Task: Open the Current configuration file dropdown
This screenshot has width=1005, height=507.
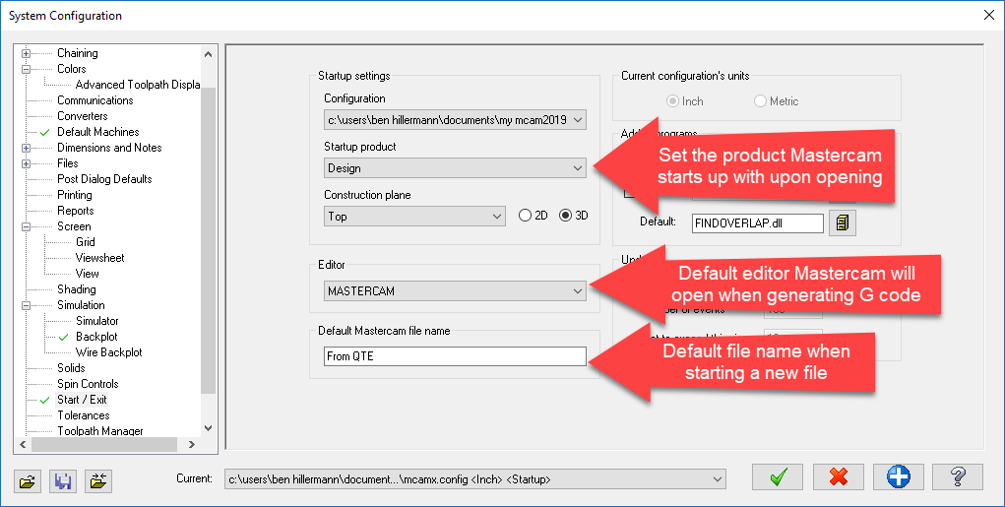Action: (x=475, y=478)
